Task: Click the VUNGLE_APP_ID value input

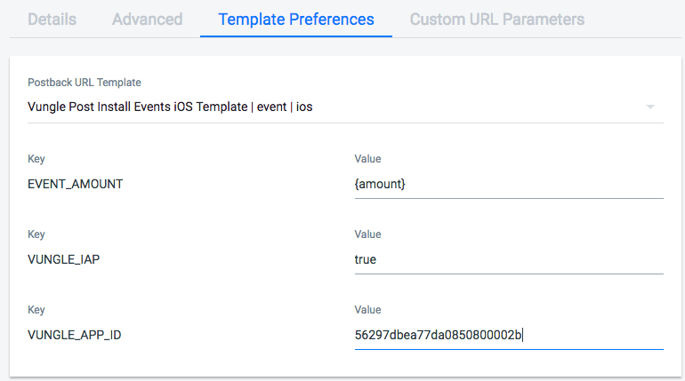Action: 509,335
